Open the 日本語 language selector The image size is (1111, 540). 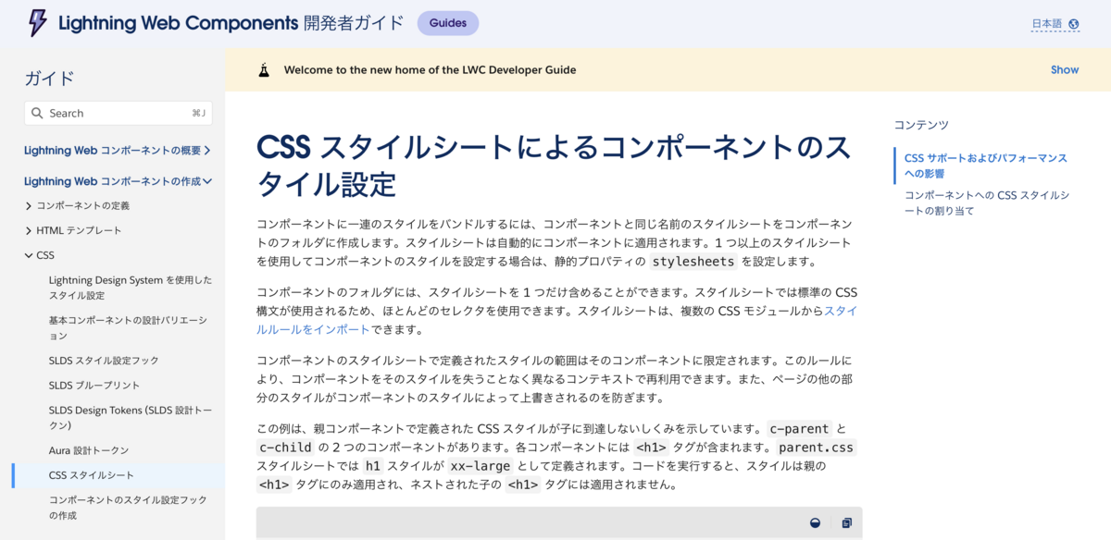click(1055, 24)
